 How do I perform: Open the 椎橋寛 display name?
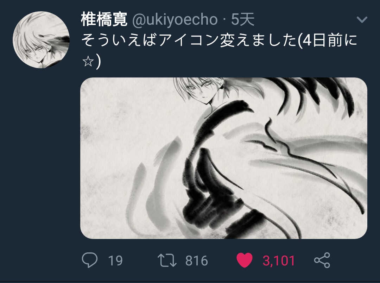(x=104, y=19)
